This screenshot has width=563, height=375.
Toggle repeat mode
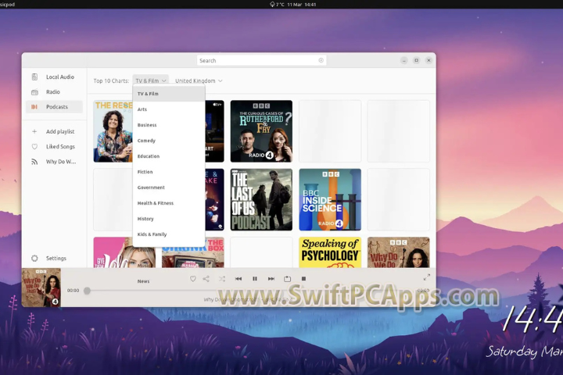pyautogui.click(x=287, y=279)
